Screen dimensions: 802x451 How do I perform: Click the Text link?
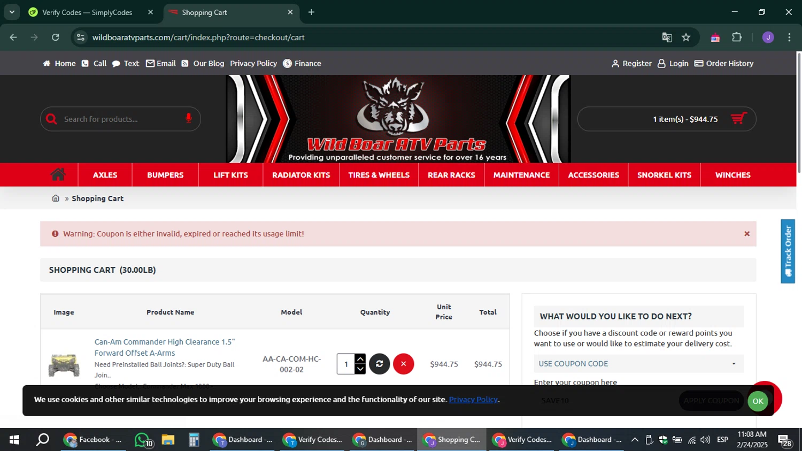[x=126, y=63]
